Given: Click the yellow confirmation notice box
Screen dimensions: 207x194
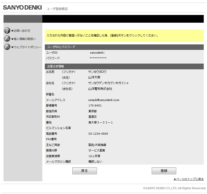Looking at the screenshot, I should click(x=124, y=36).
